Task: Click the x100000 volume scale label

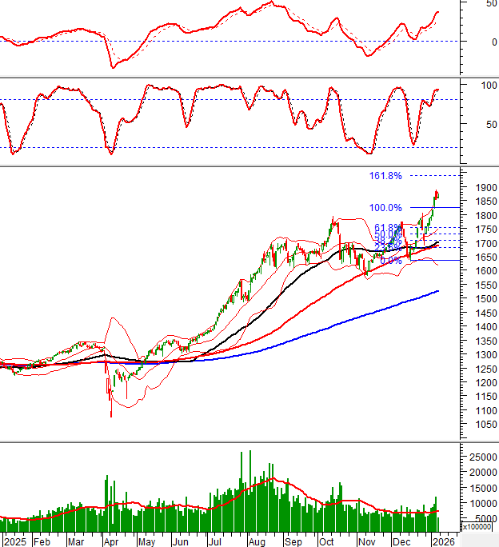Action: coord(477,527)
